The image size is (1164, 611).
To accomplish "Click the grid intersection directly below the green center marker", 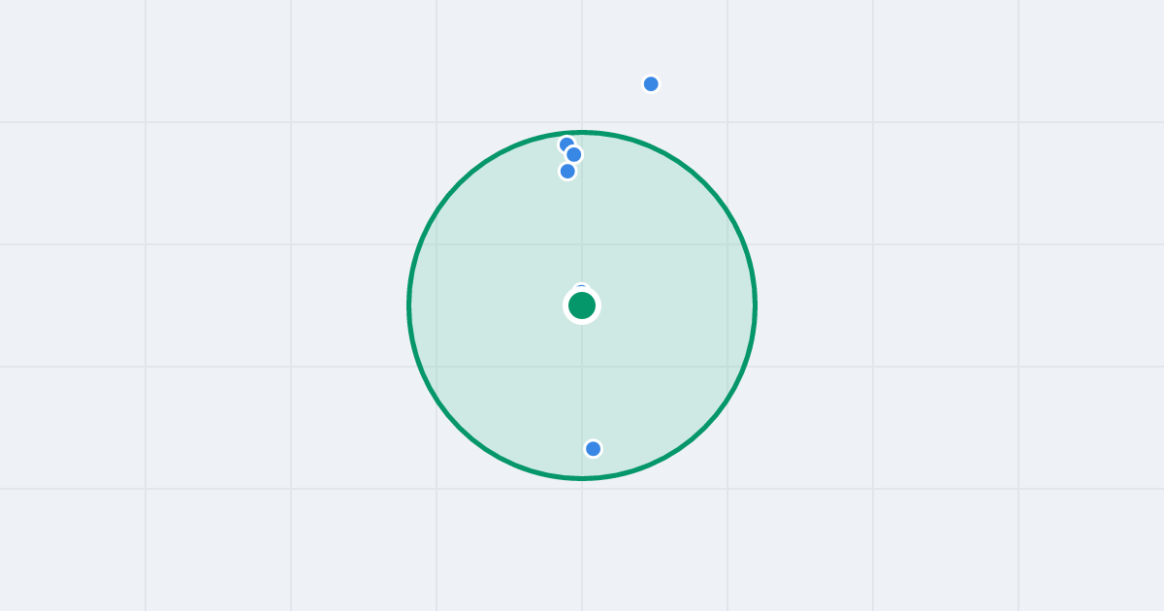I will coord(582,367).
